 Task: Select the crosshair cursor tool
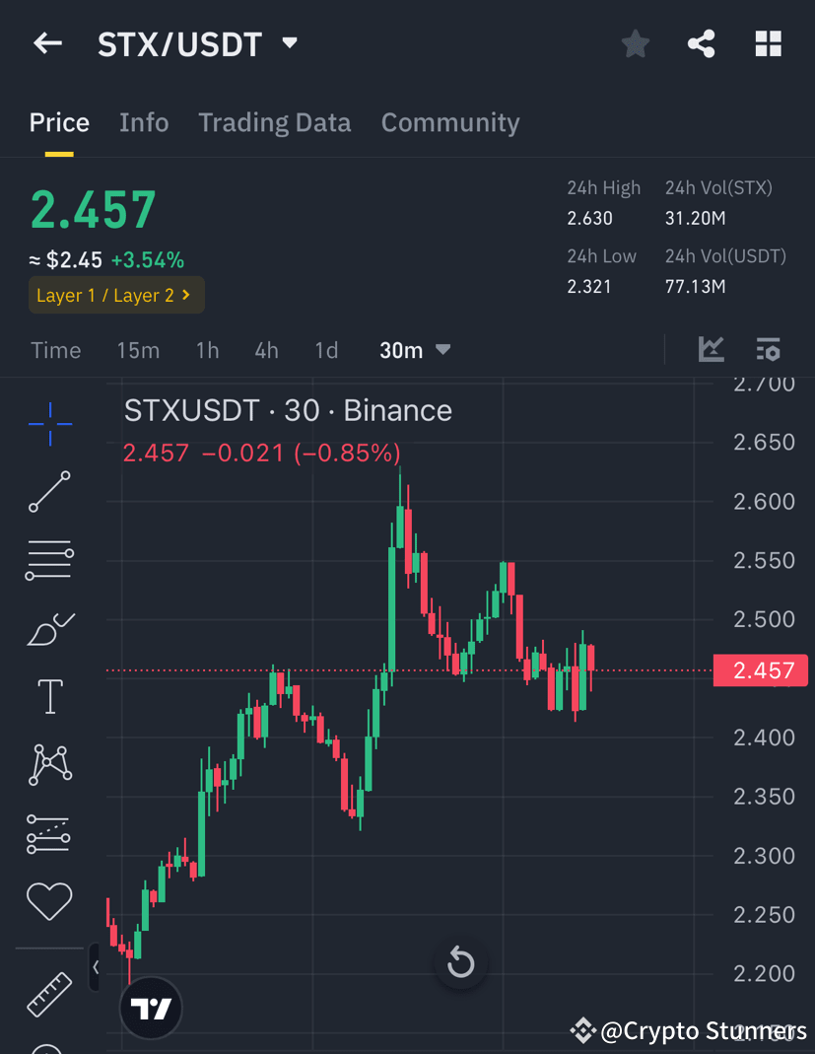(49, 424)
